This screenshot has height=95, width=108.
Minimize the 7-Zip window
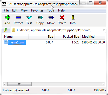point(83,3)
